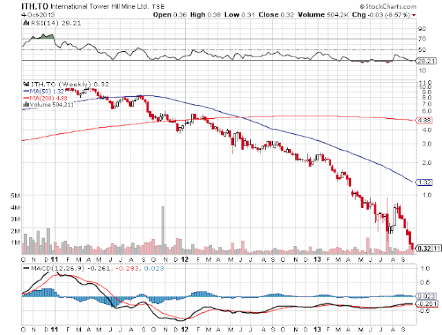Click the TSE exchange label
Viewport: 442px width, 335px height.
tap(158, 6)
